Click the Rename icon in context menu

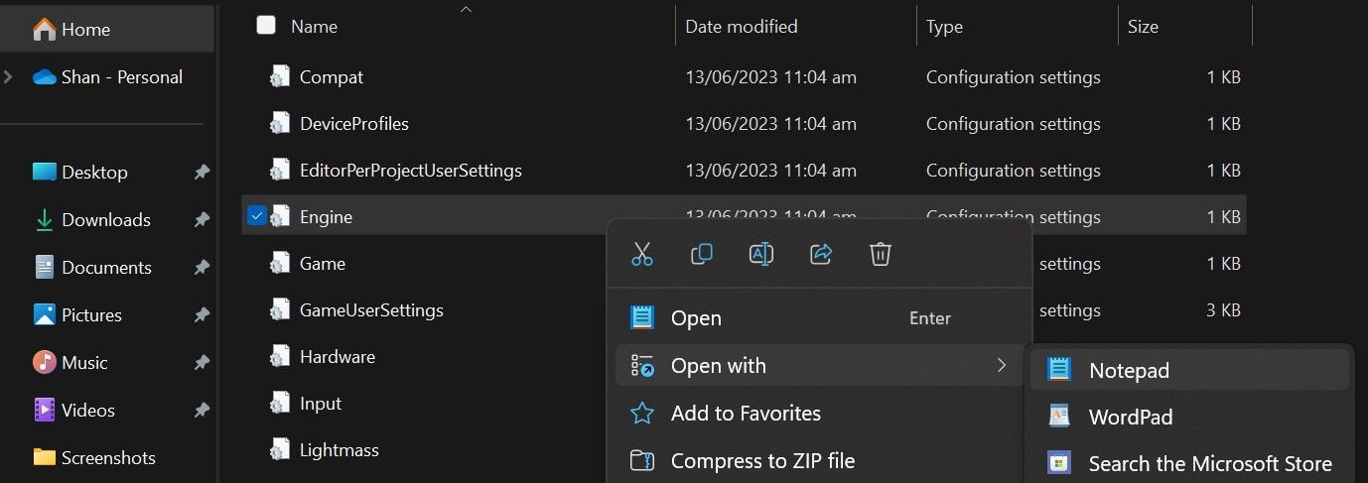[761, 255]
